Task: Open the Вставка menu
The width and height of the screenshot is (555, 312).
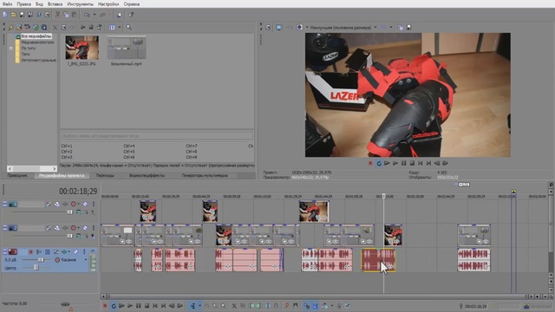Action: click(55, 4)
